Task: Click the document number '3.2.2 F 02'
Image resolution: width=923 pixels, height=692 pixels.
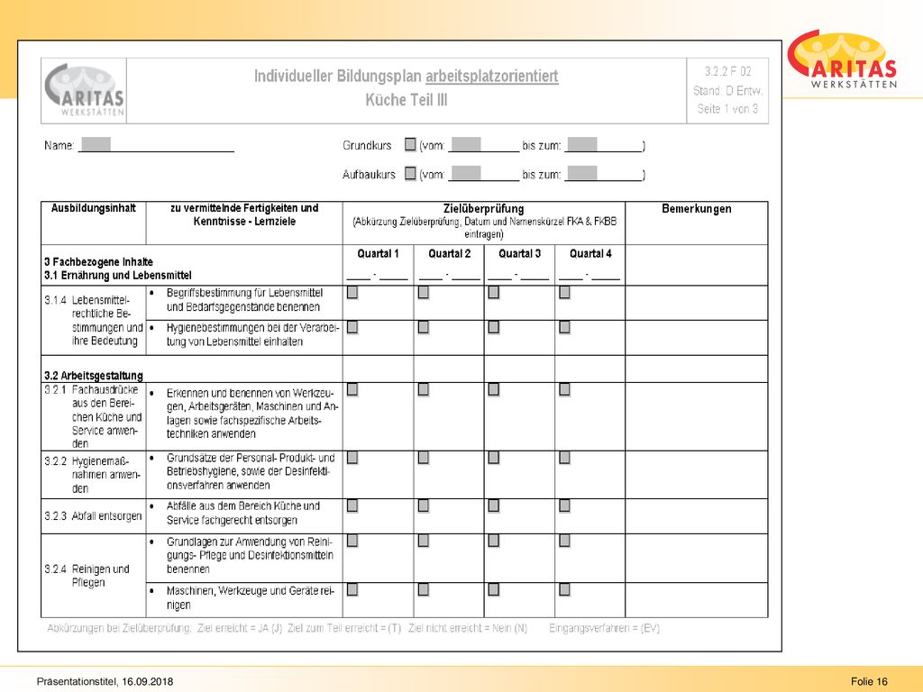Action: point(727,72)
